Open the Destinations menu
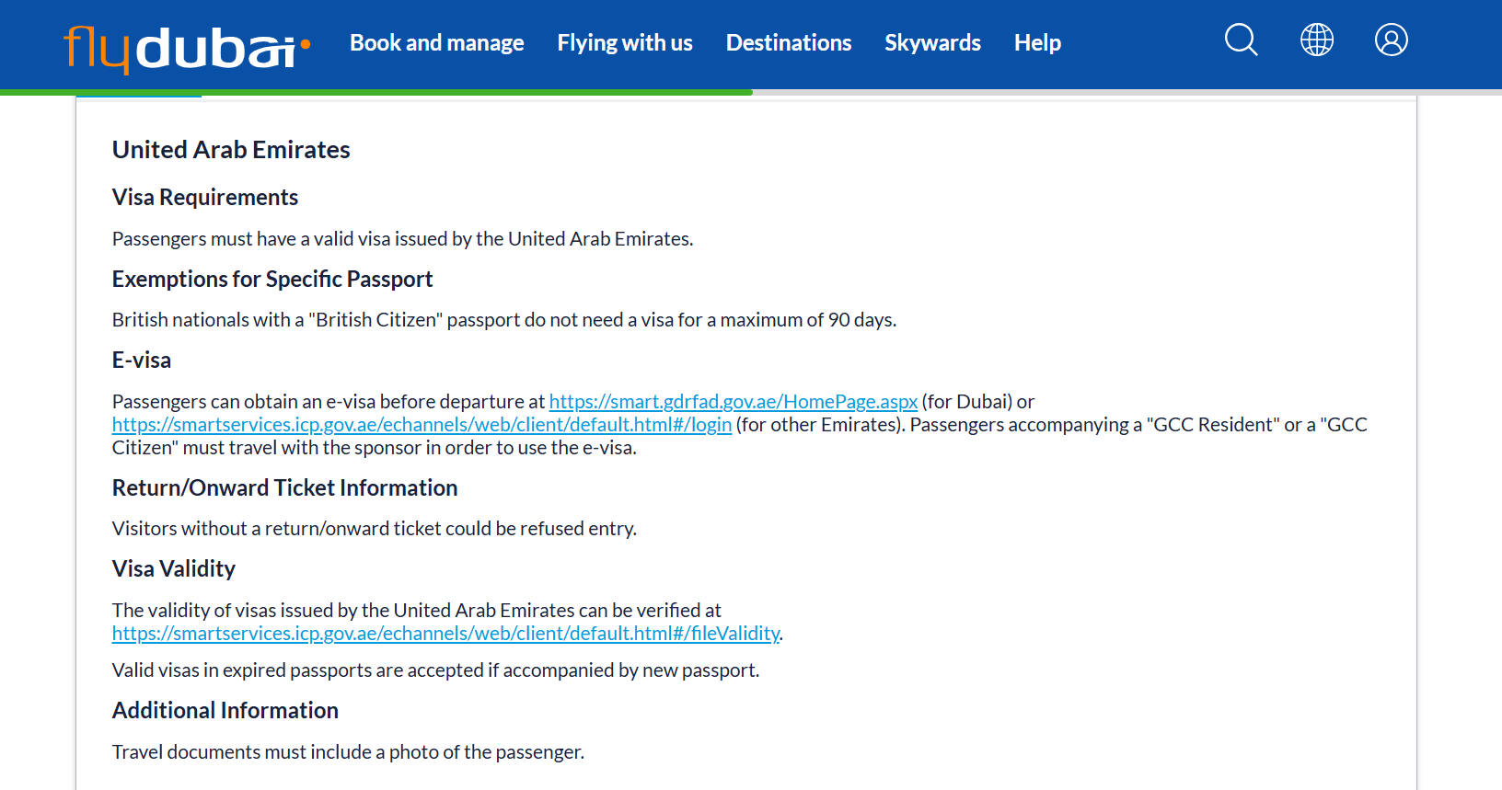The width and height of the screenshot is (1502, 790). tap(789, 42)
